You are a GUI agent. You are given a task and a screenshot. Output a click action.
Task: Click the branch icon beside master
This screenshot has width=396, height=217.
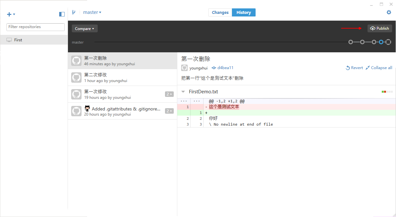pos(74,12)
